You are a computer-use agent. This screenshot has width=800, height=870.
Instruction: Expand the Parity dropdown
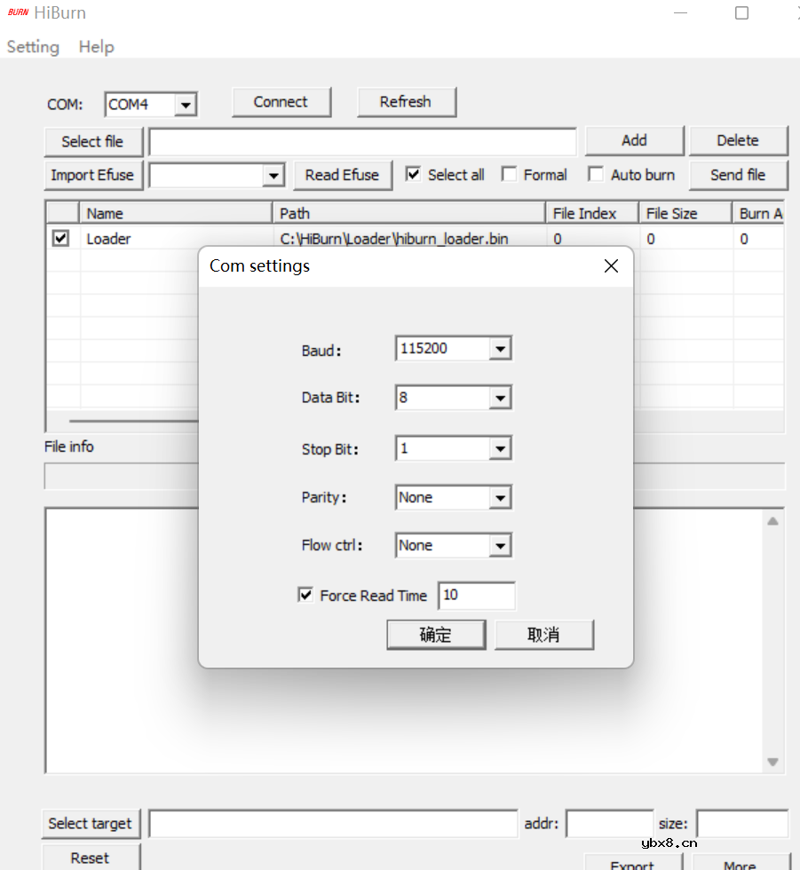[x=501, y=499]
